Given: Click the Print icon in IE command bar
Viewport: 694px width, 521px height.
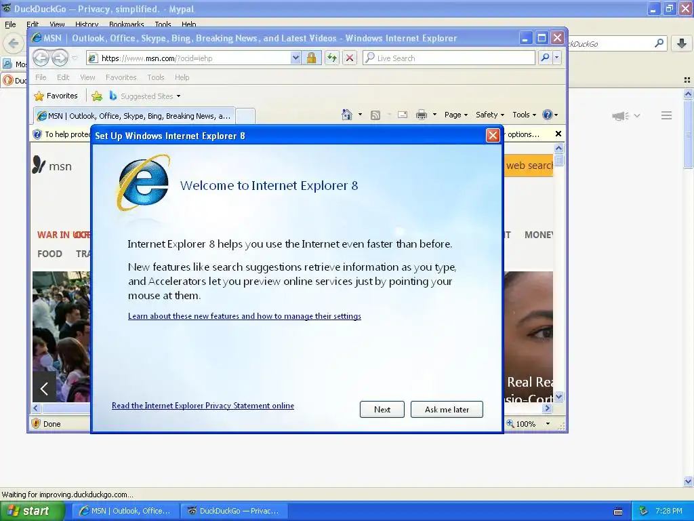Looking at the screenshot, I should [x=422, y=115].
